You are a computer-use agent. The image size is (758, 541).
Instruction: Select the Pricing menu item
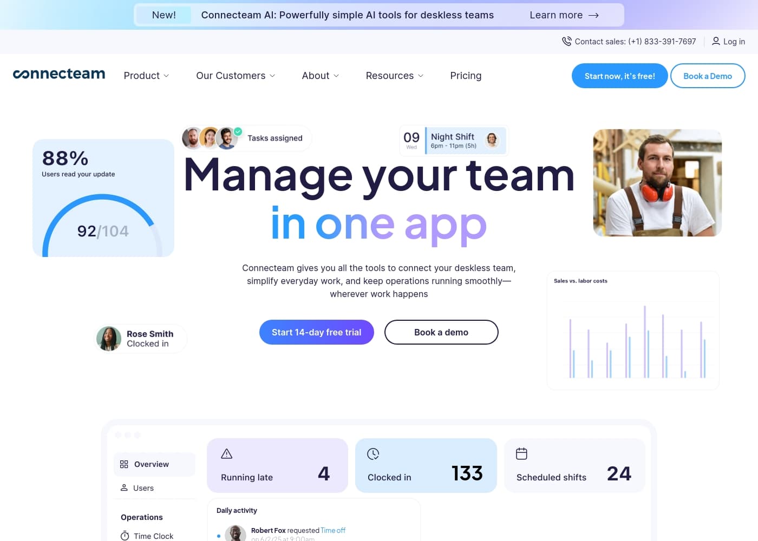(466, 76)
